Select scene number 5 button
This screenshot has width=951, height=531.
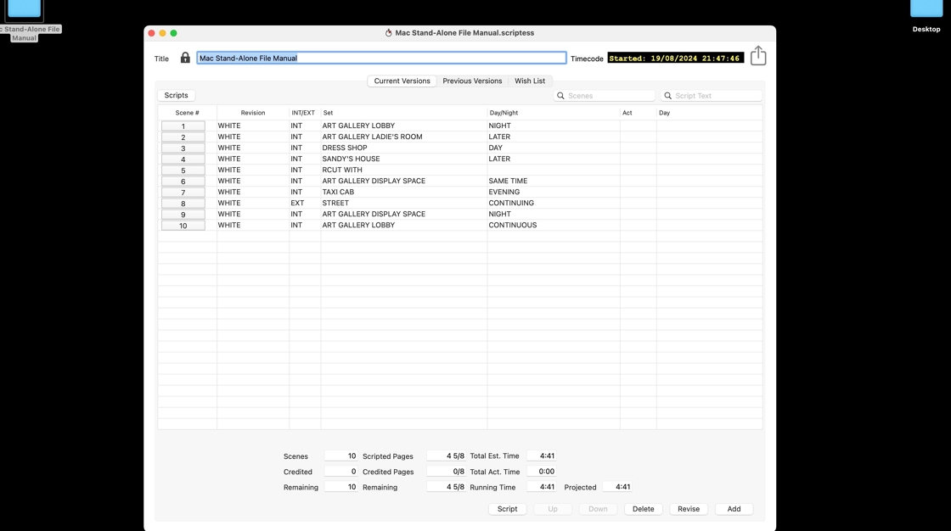coord(183,170)
